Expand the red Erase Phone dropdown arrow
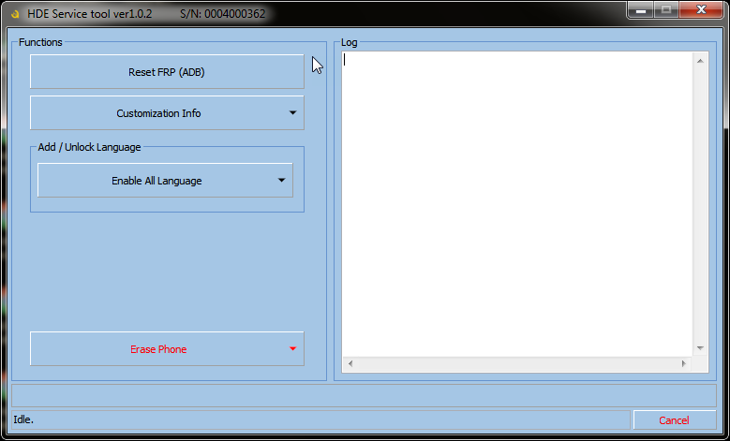Viewport: 730px width, 441px height. (x=292, y=349)
